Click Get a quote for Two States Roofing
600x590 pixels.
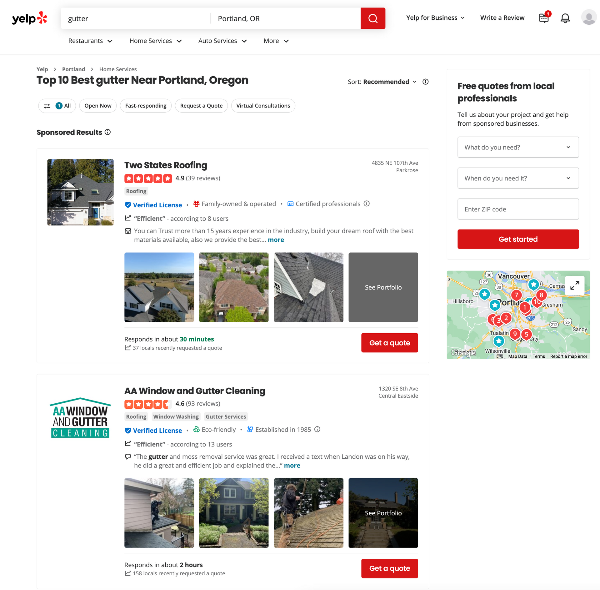pyautogui.click(x=389, y=343)
